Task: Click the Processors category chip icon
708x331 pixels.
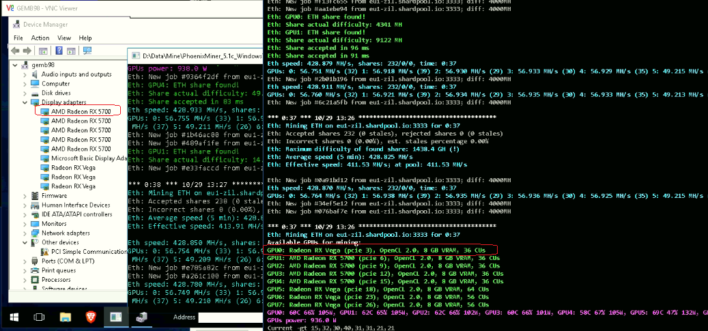Action: pyautogui.click(x=36, y=280)
